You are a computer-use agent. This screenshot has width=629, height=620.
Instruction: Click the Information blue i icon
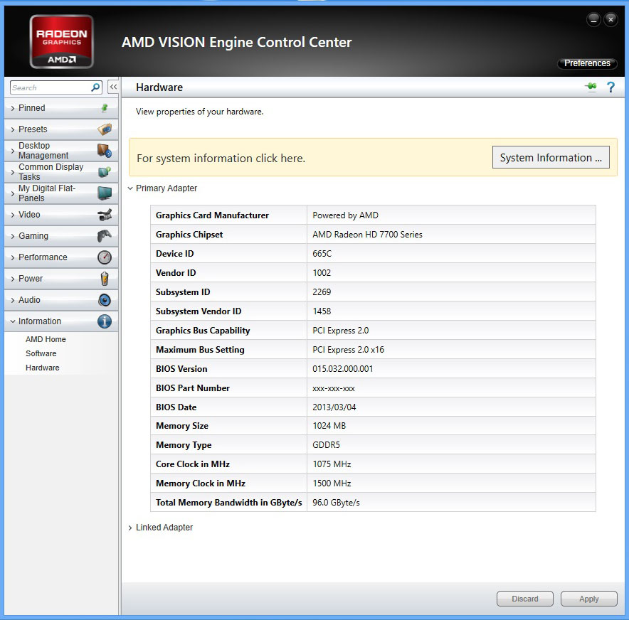[x=105, y=321]
